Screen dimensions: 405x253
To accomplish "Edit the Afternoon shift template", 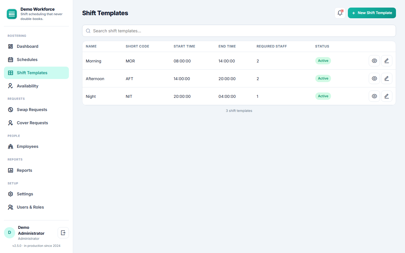I will point(387,78).
